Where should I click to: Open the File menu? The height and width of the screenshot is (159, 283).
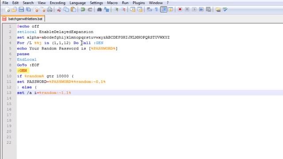(5, 3)
